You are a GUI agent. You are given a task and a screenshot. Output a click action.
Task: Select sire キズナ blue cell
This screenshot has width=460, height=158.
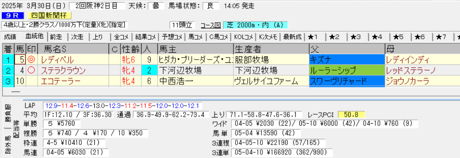click(347, 60)
